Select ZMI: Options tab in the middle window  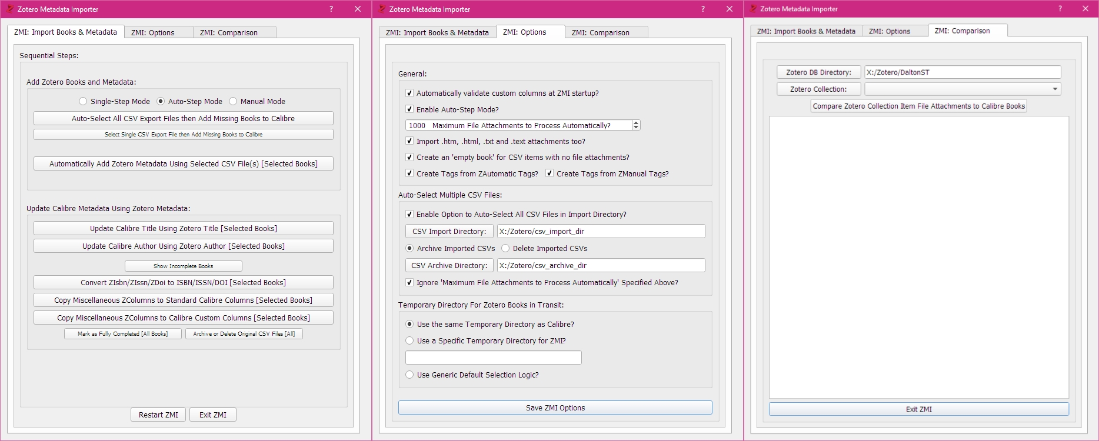click(x=531, y=32)
